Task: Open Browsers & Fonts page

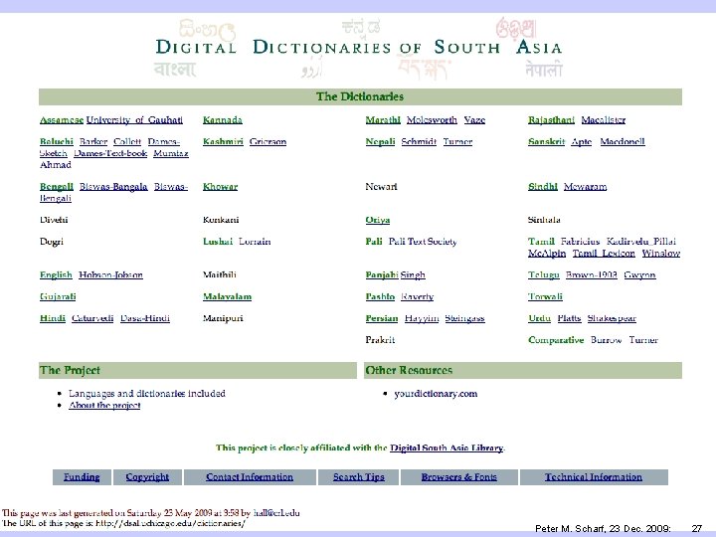Action: coord(458,477)
